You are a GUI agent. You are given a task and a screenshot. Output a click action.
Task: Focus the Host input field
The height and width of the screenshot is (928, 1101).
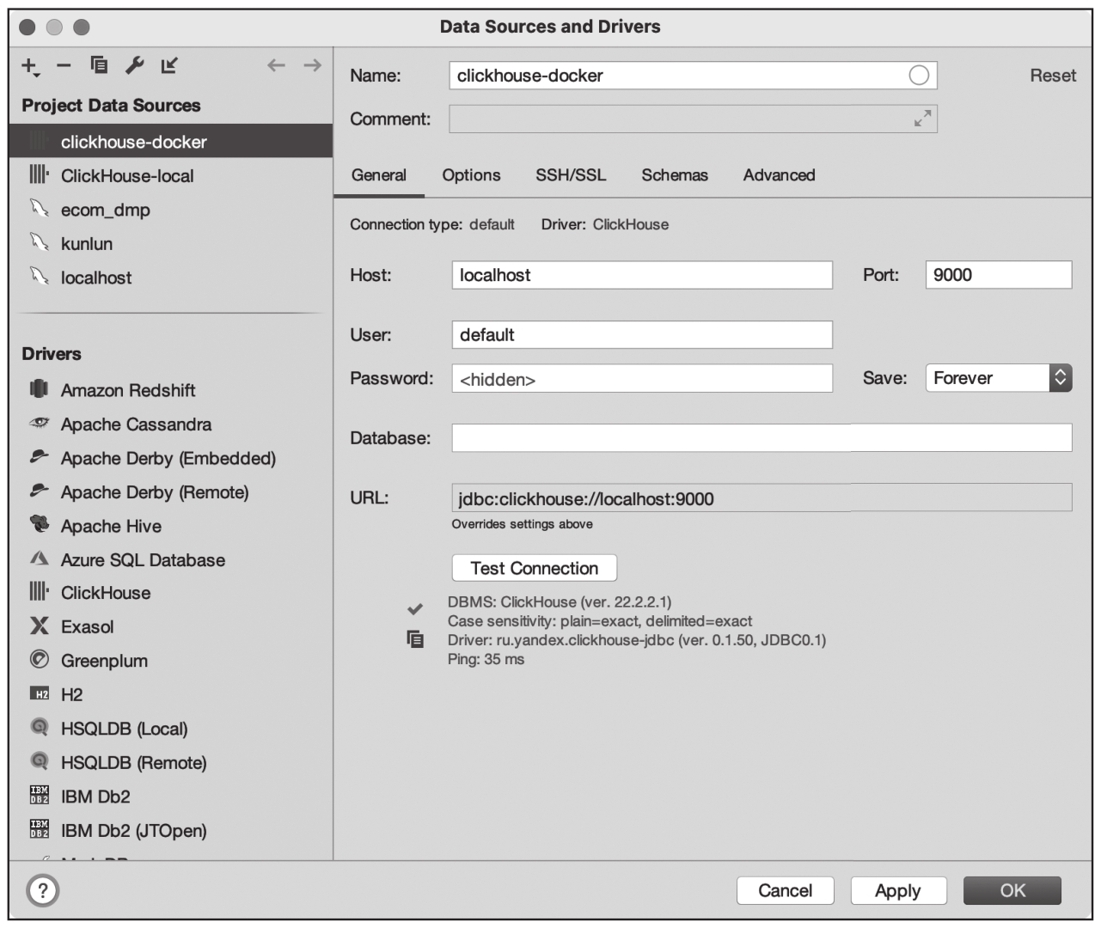pos(642,275)
